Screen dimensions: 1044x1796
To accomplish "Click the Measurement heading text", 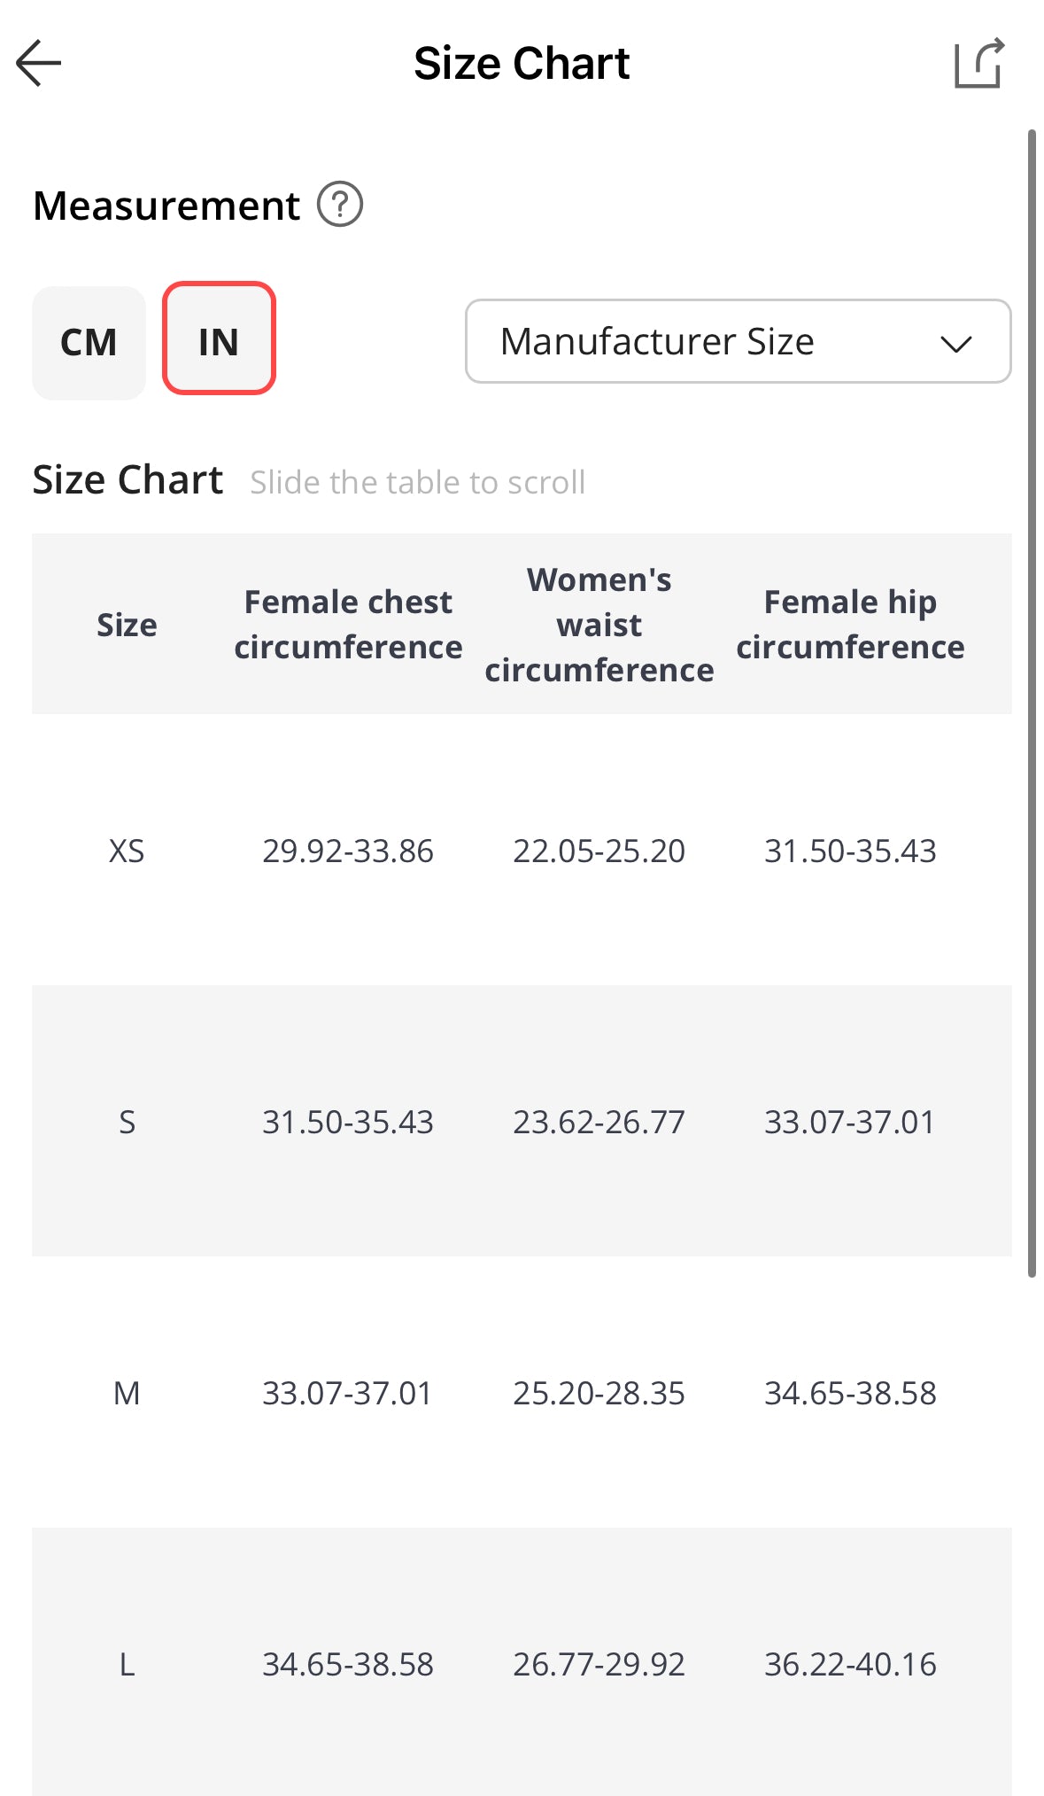I will (x=166, y=206).
